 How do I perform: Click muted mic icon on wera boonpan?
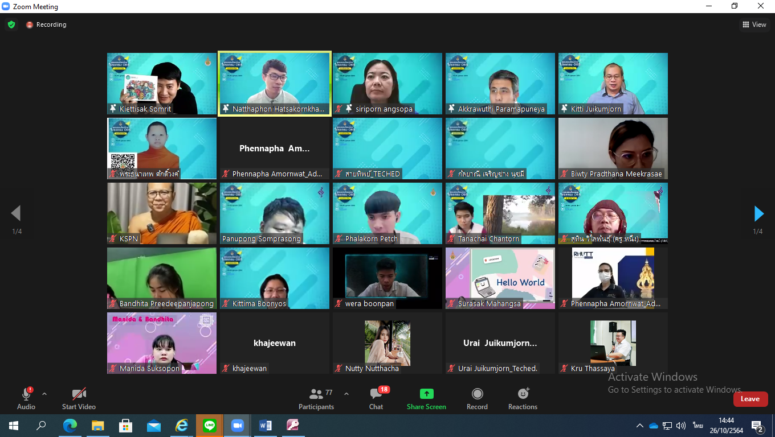click(x=339, y=304)
